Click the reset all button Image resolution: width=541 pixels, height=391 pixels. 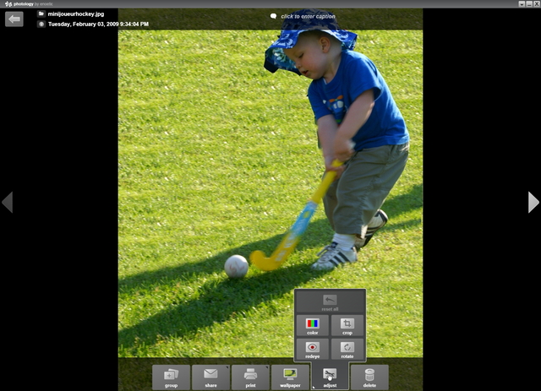(x=330, y=302)
